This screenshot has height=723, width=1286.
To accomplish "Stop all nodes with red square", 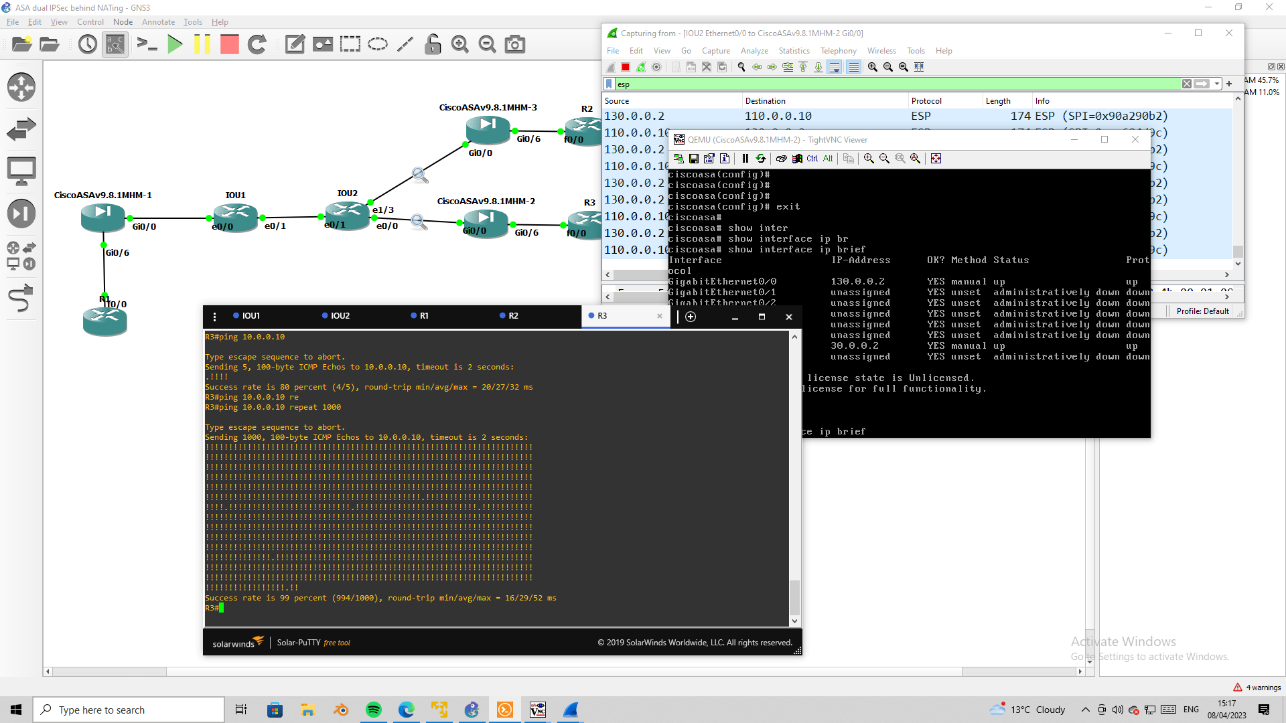I will point(230,45).
